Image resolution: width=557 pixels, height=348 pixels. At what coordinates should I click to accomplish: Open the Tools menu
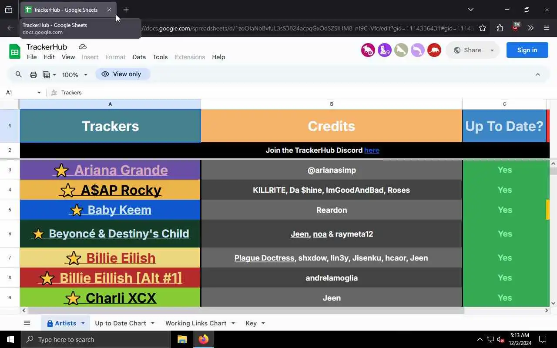(160, 57)
